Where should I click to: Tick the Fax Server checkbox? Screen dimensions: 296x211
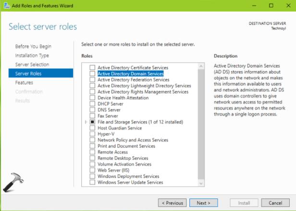[92, 116]
